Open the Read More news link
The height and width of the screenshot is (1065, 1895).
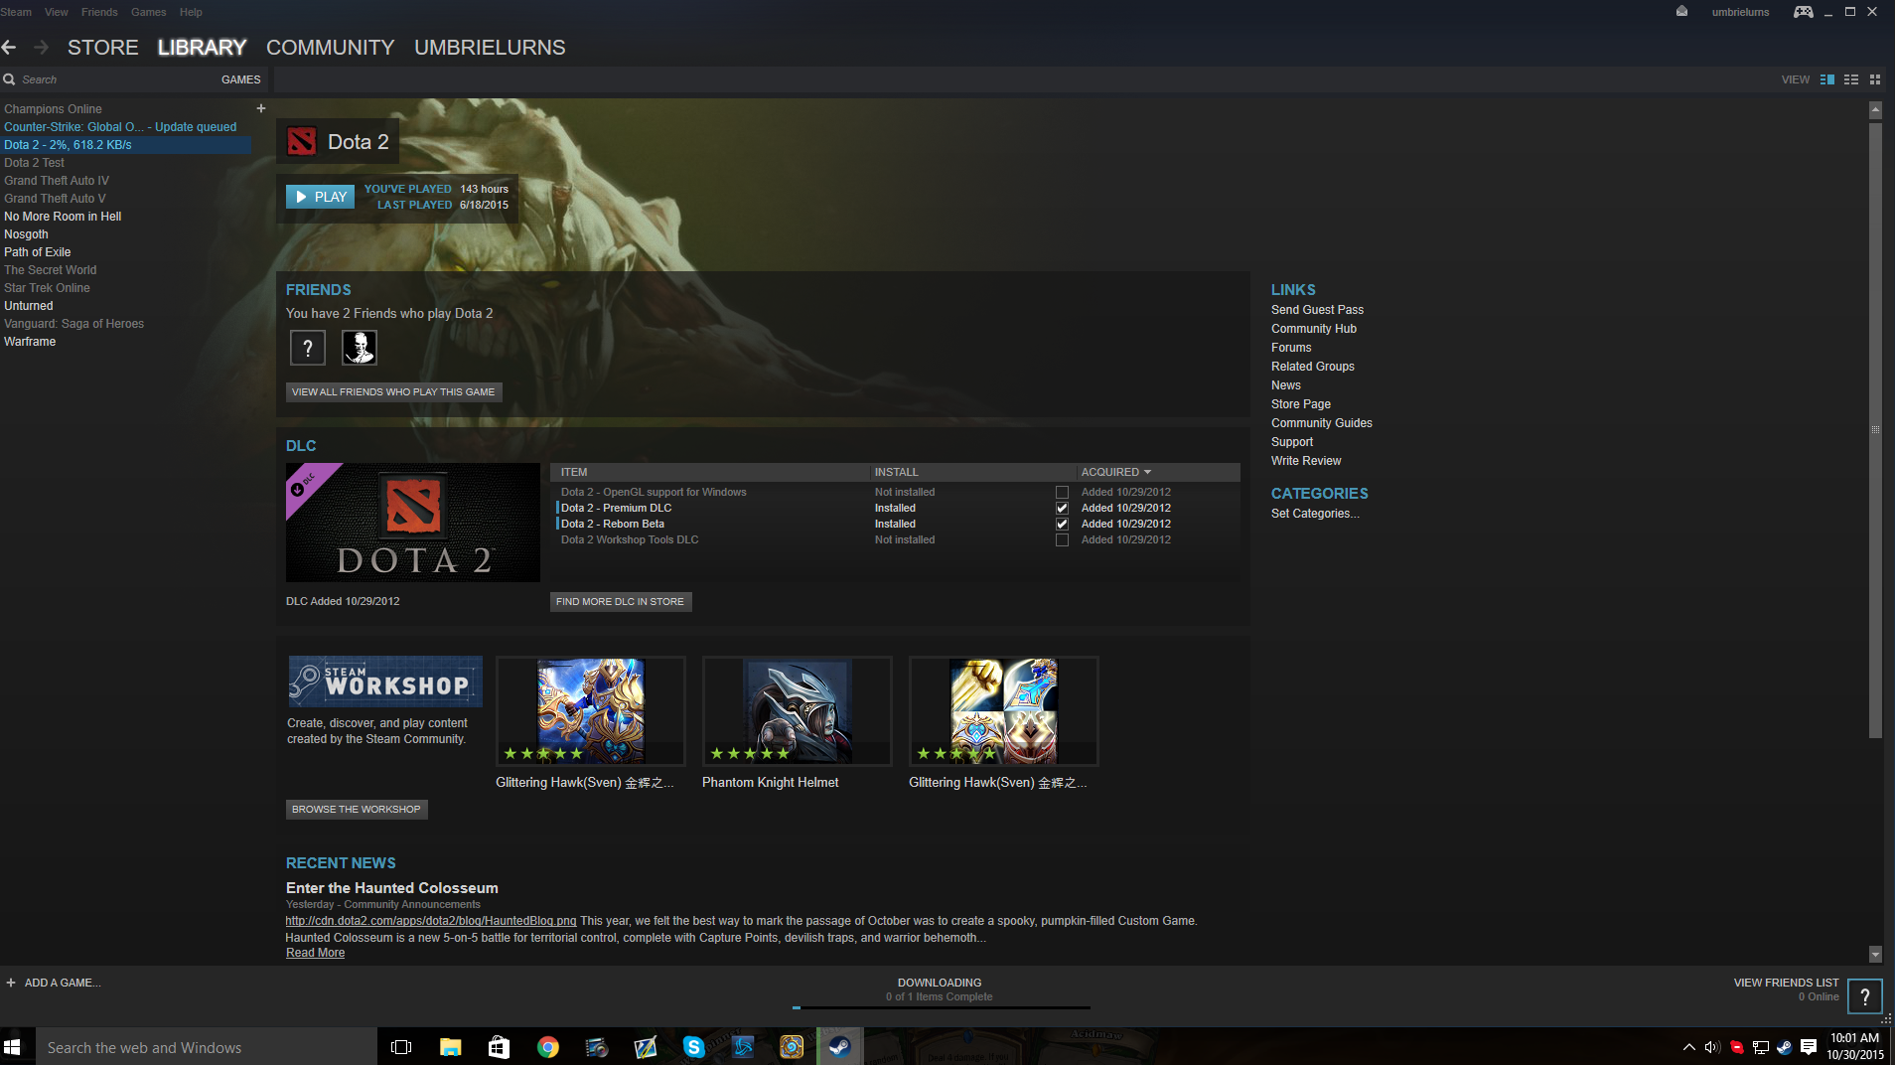coord(316,953)
